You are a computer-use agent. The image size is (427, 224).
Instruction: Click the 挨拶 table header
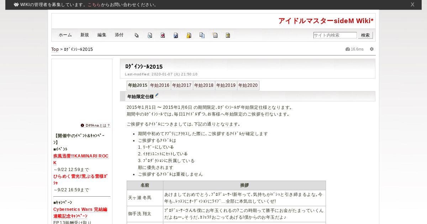[x=244, y=185]
